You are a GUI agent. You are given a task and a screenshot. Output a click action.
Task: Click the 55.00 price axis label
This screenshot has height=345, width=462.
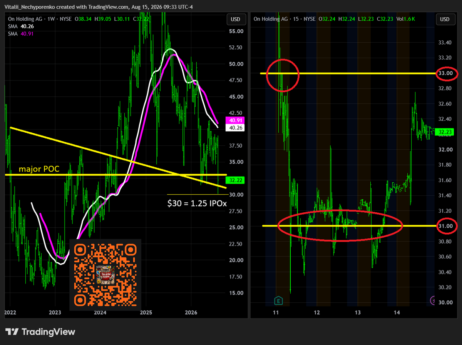click(236, 31)
